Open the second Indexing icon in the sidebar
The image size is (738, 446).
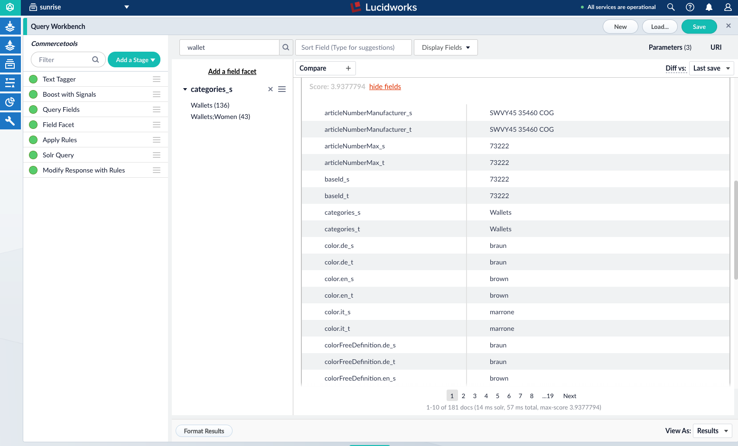tap(10, 46)
